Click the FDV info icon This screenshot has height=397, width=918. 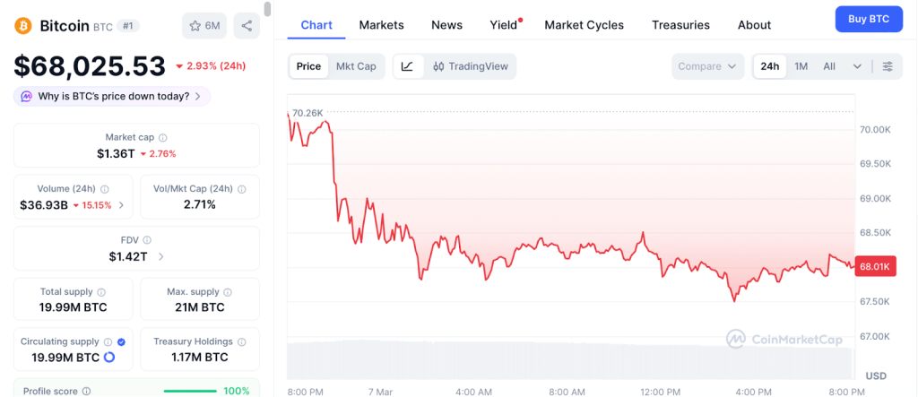coord(147,240)
